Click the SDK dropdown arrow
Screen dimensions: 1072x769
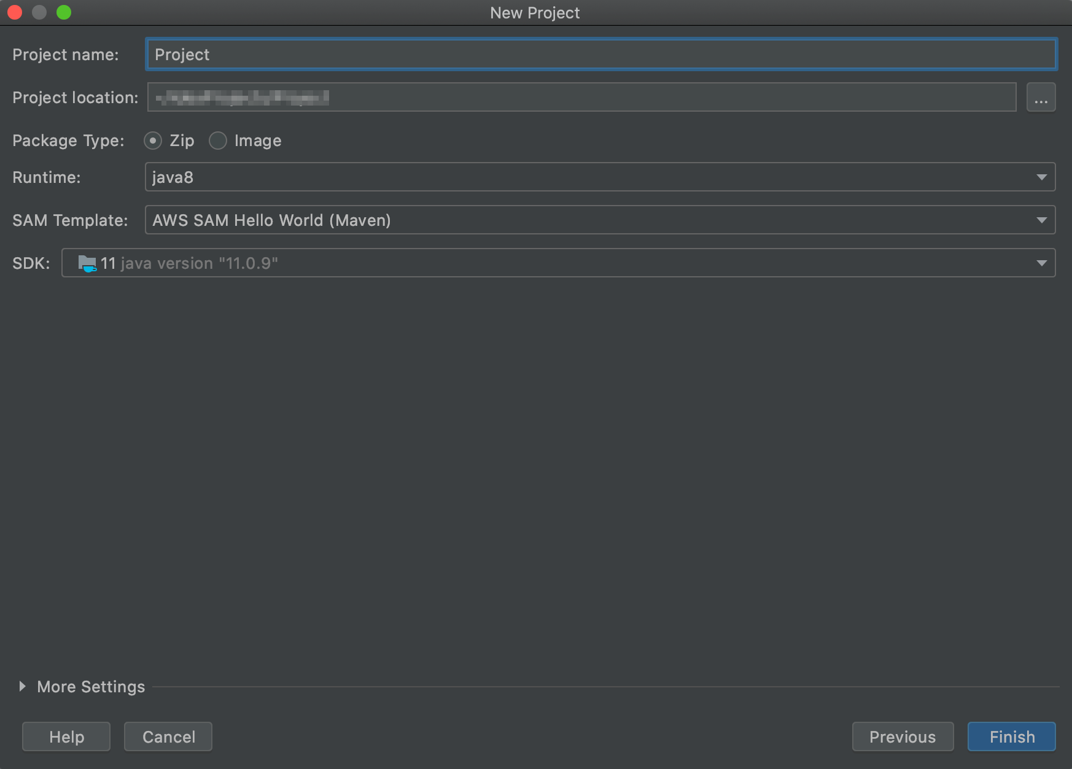pos(1041,263)
